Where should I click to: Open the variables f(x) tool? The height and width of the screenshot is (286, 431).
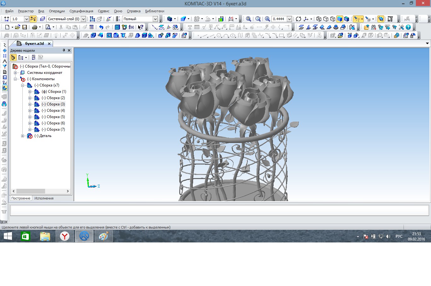131,27
